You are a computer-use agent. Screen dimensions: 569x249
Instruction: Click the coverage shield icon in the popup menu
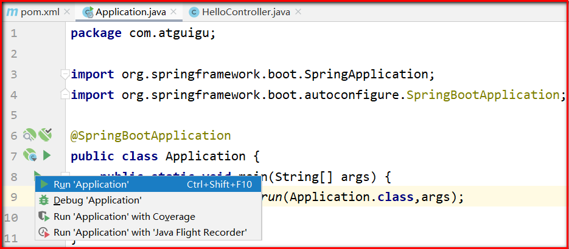coord(44,216)
